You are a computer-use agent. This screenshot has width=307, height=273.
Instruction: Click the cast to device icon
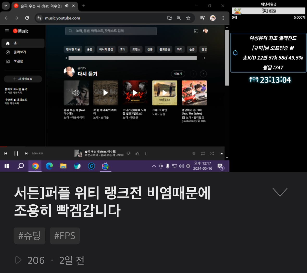(196, 31)
